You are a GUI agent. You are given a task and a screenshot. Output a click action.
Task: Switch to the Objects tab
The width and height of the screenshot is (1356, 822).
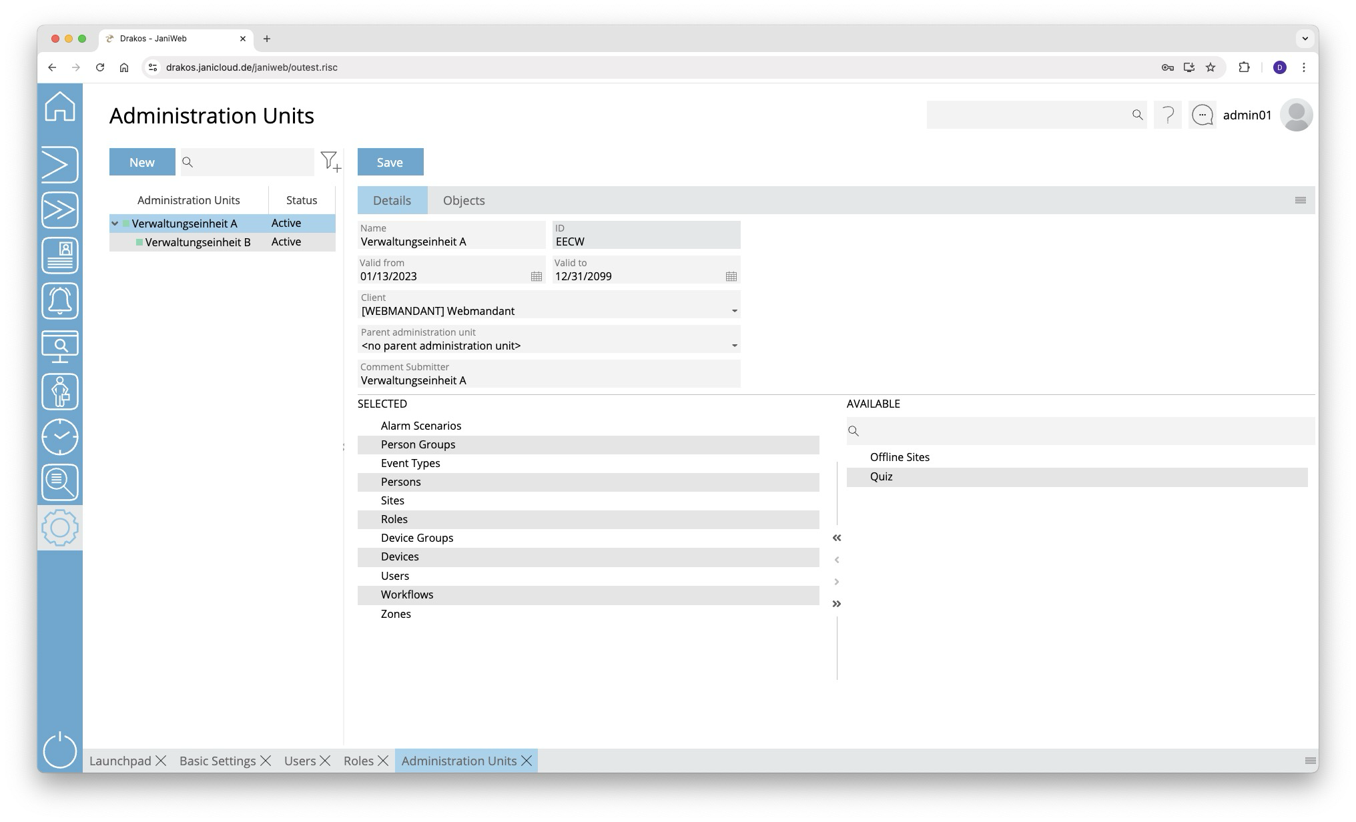464,201
